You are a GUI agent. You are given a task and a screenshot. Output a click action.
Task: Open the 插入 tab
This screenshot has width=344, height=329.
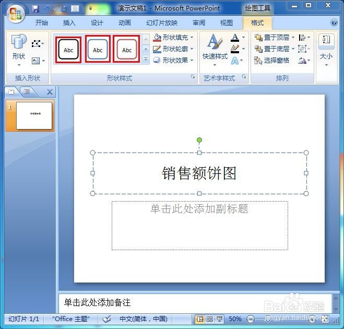[69, 22]
